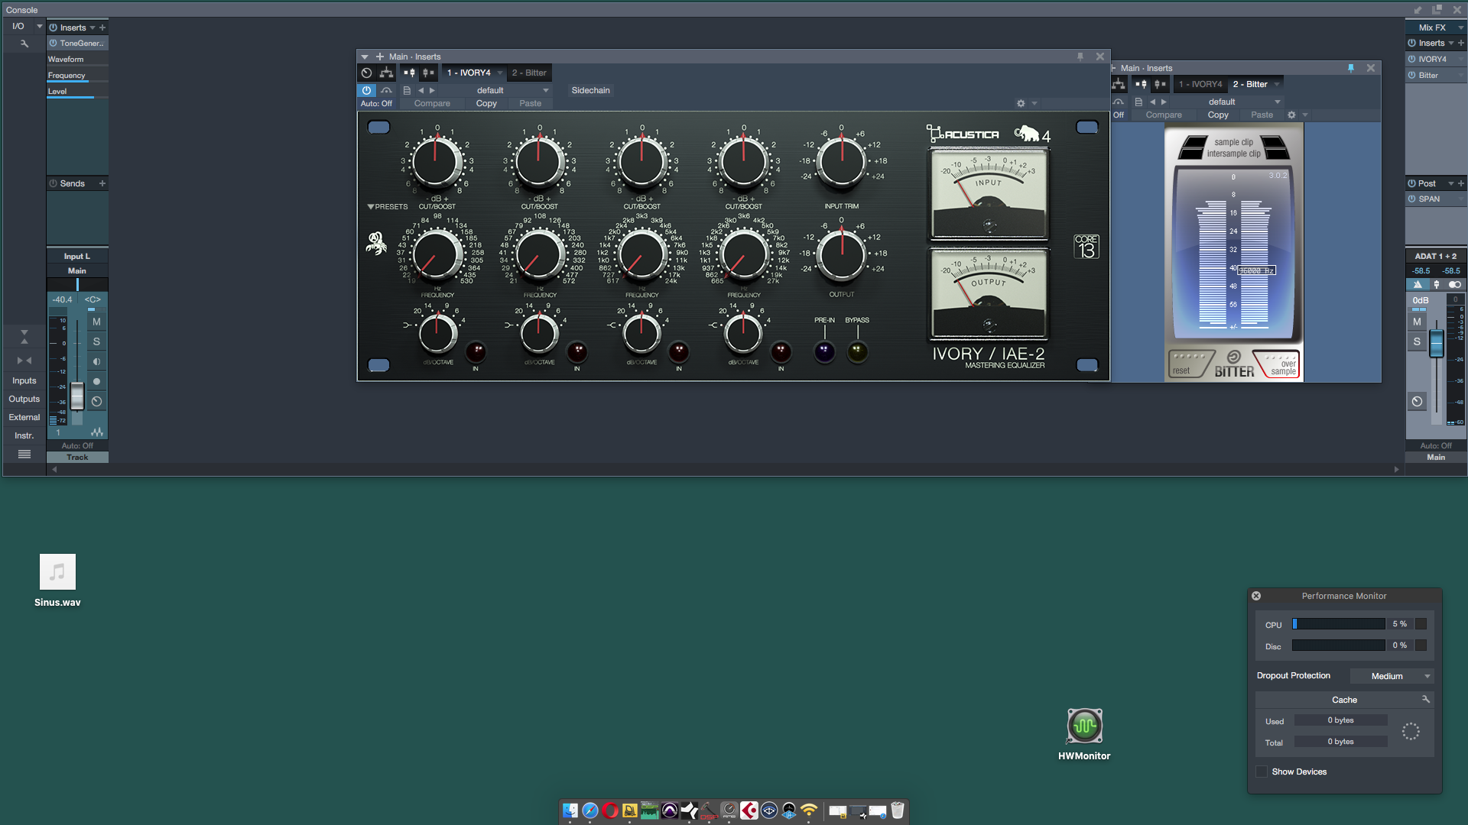
Task: Open HWMonitor desktop app icon
Action: tap(1084, 726)
